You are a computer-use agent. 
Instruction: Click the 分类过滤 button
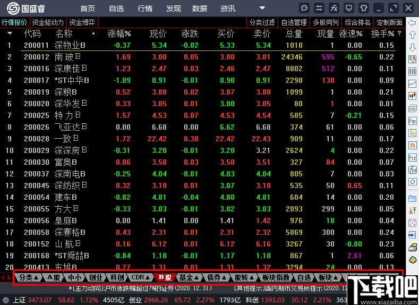point(262,22)
